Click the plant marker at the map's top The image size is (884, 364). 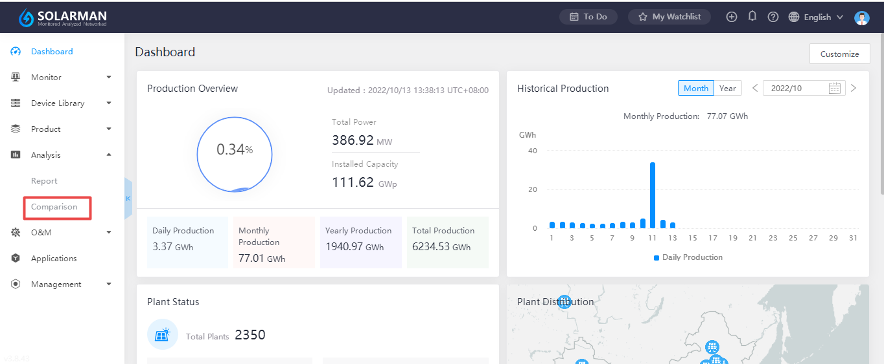coord(564,301)
